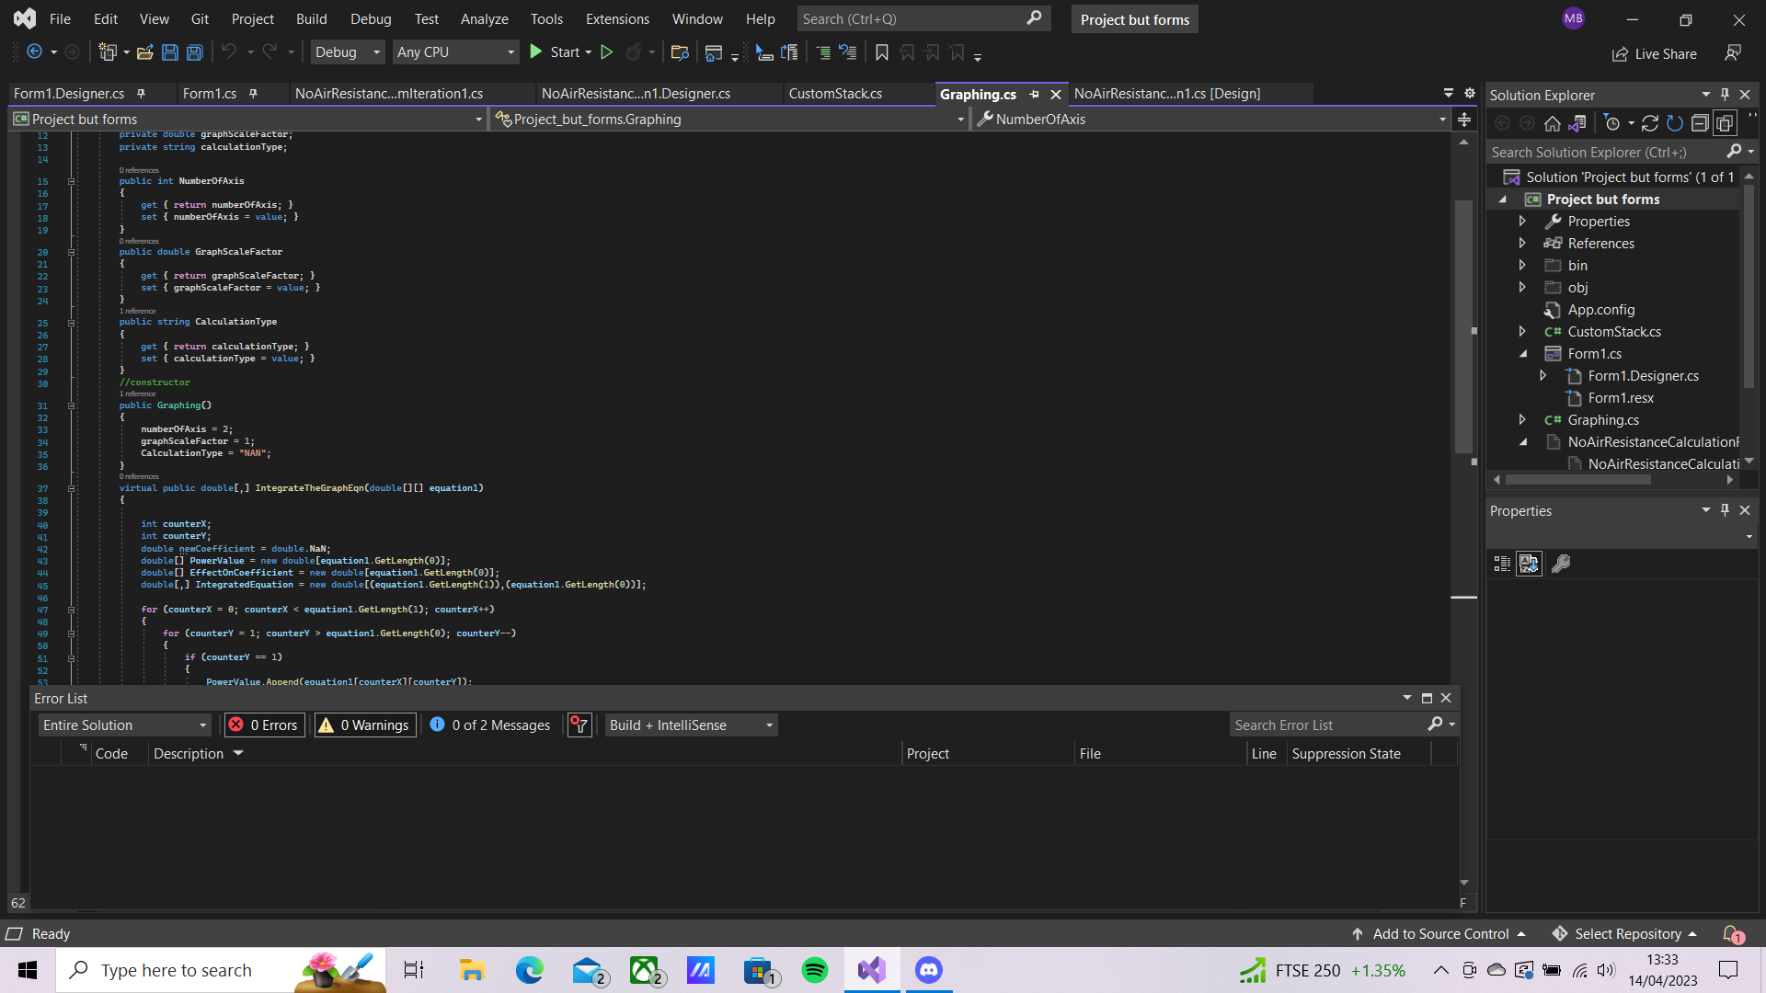Image resolution: width=1766 pixels, height=993 pixels.
Task: Open the Error List filter icon
Action: point(579,725)
